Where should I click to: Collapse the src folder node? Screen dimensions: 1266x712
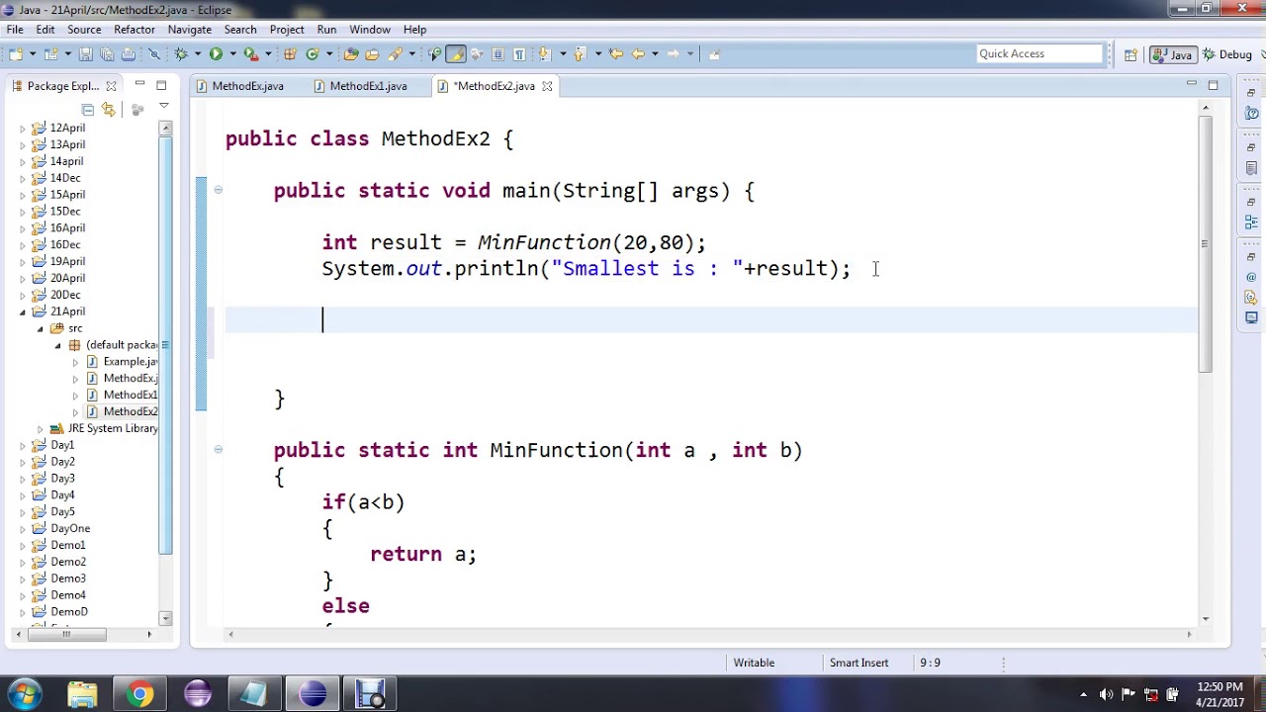41,328
